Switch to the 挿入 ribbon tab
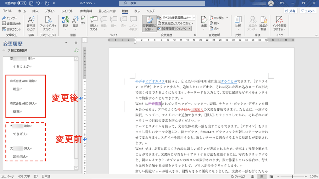The width and height of the screenshot is (319, 179). click(x=35, y=11)
